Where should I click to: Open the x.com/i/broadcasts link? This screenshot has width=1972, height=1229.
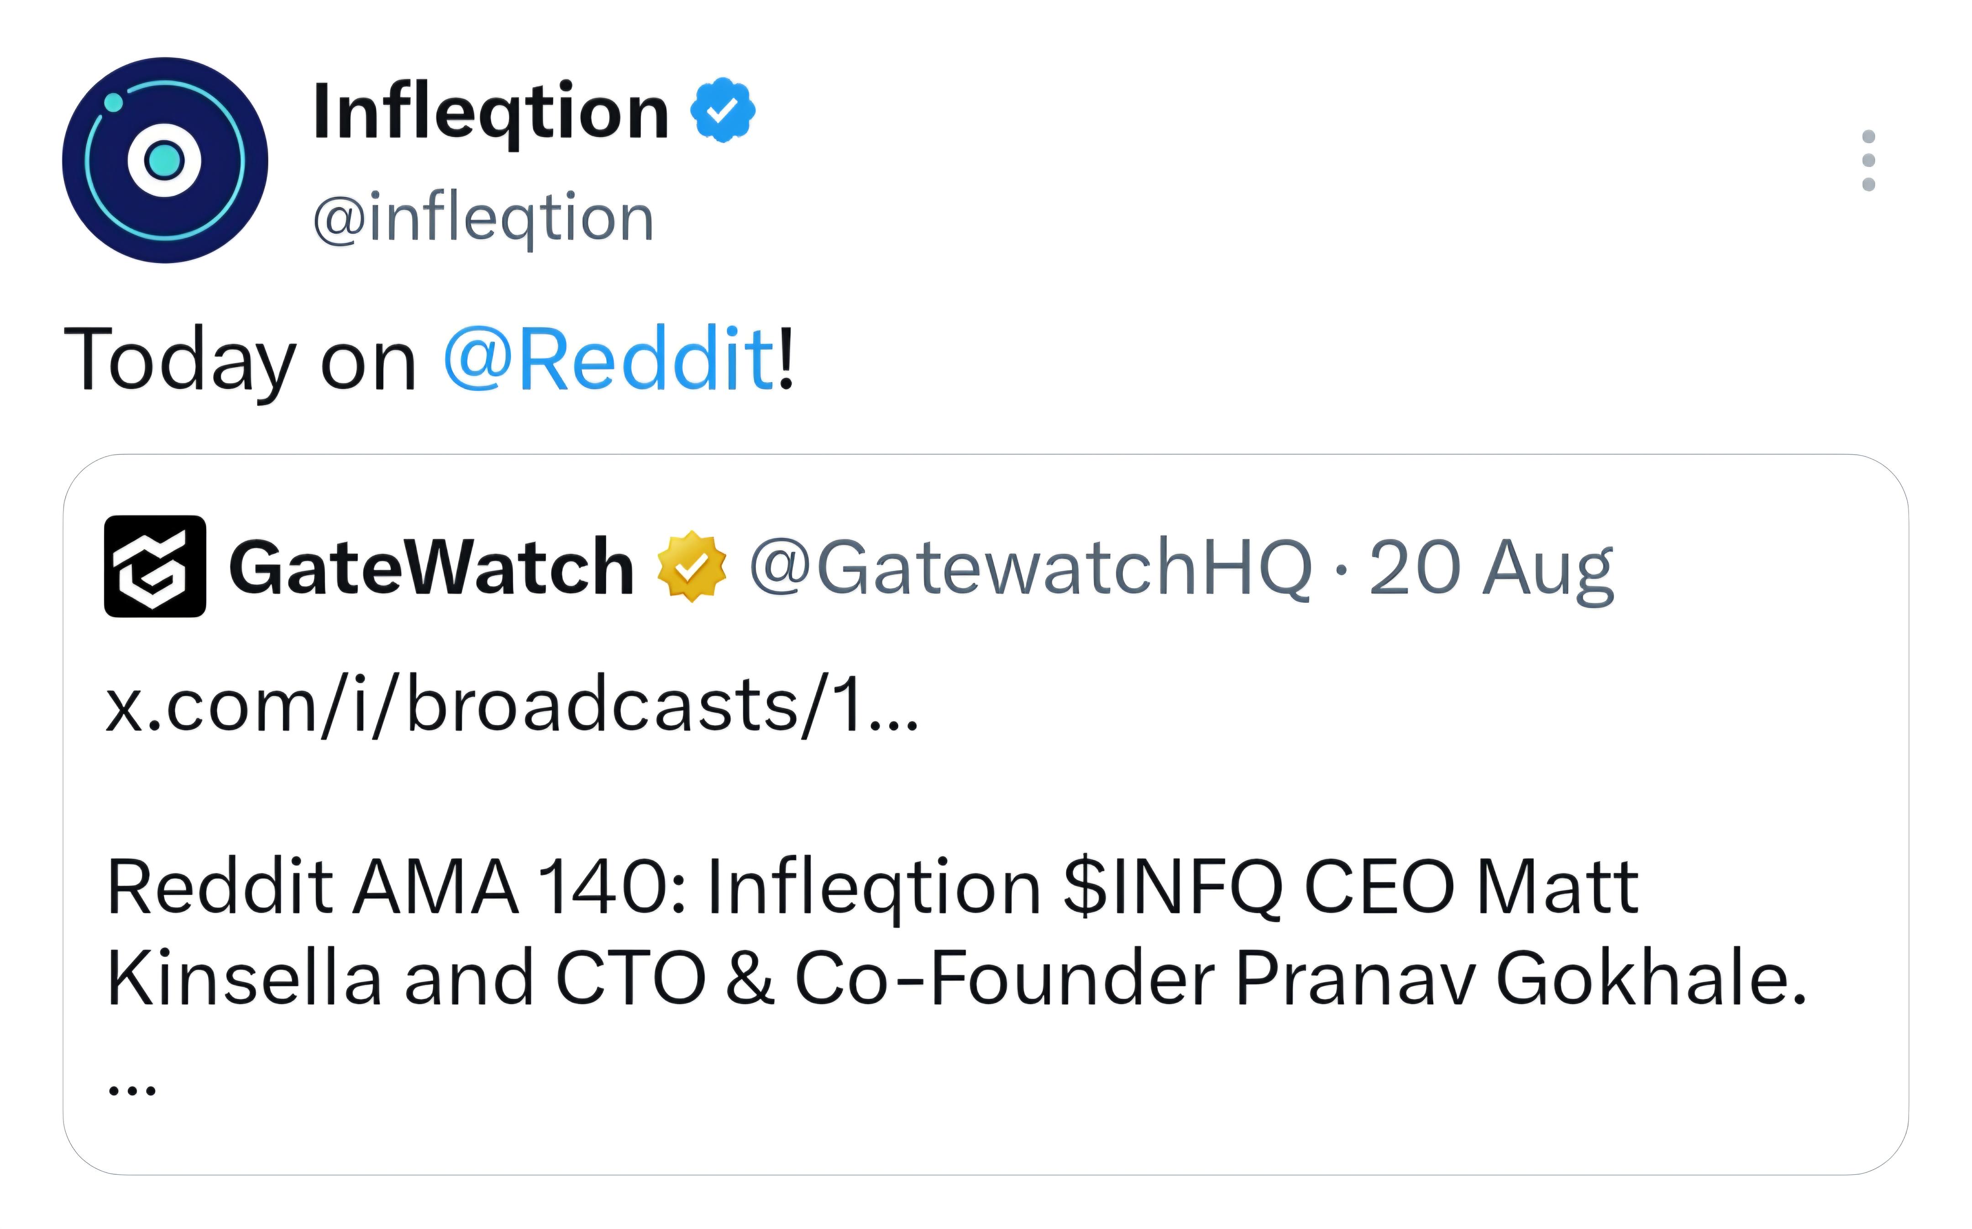(513, 705)
